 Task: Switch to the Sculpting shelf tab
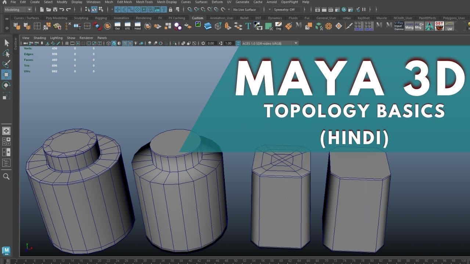(x=81, y=18)
